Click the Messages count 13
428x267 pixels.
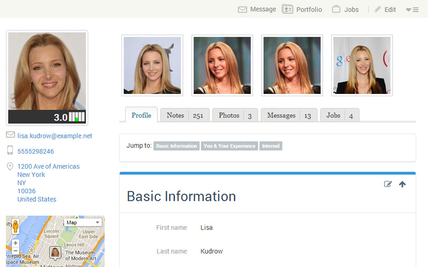pos(308,116)
